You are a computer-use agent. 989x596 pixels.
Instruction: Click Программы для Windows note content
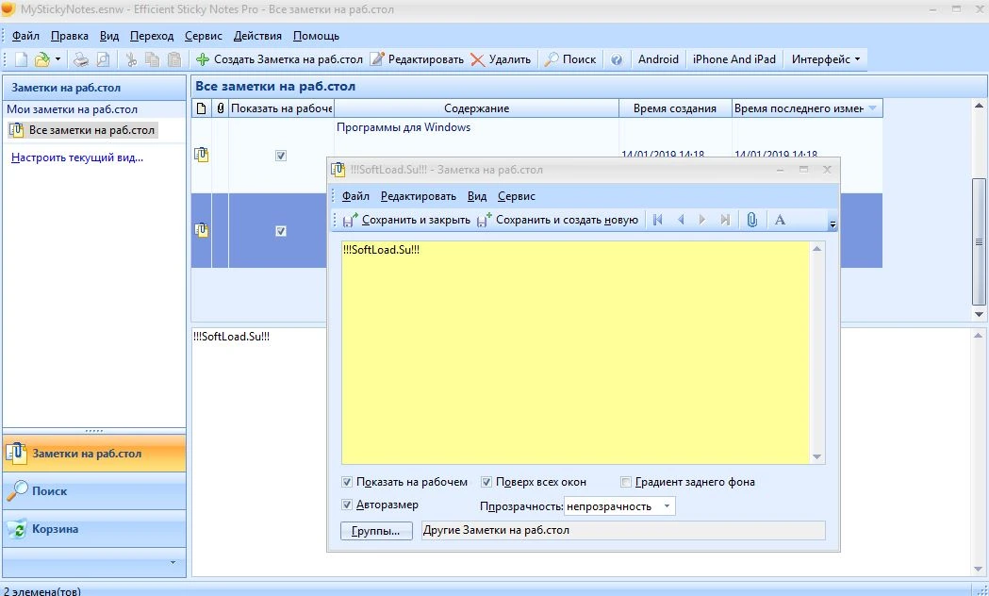point(404,127)
